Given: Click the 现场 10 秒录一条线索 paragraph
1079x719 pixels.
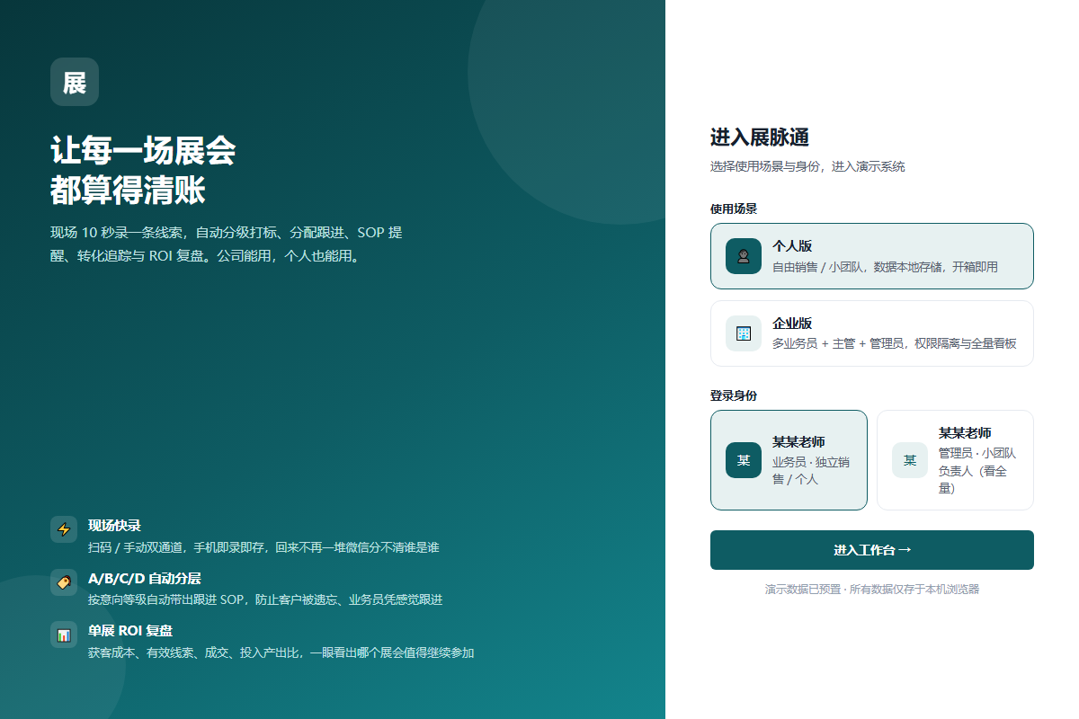Looking at the screenshot, I should (227, 244).
